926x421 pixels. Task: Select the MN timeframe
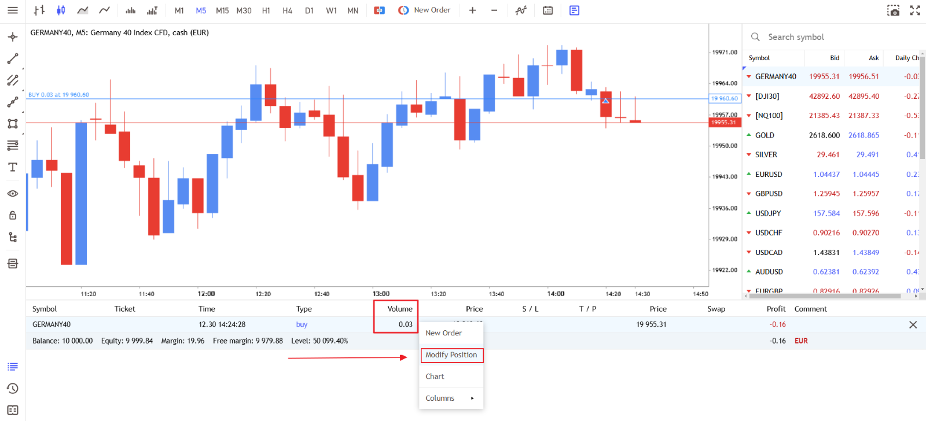coord(352,10)
